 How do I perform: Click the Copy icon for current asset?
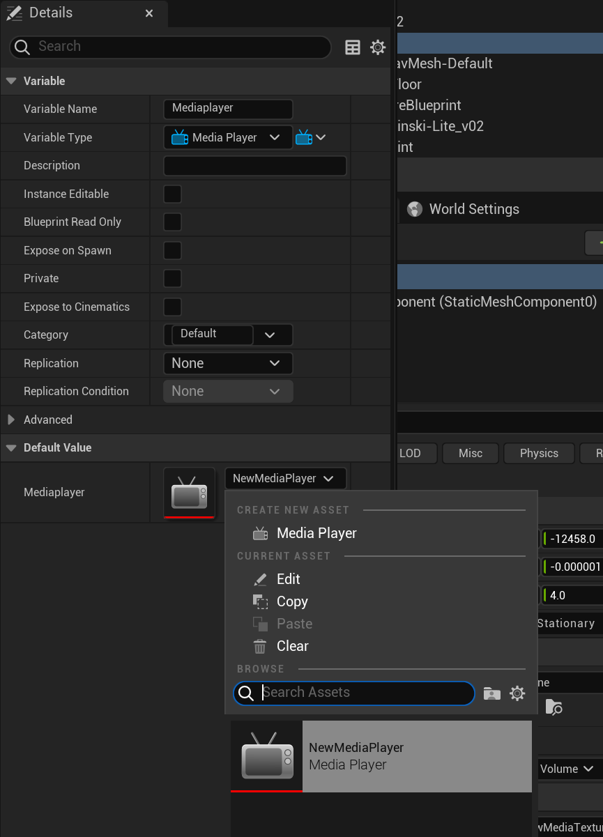[x=260, y=601]
